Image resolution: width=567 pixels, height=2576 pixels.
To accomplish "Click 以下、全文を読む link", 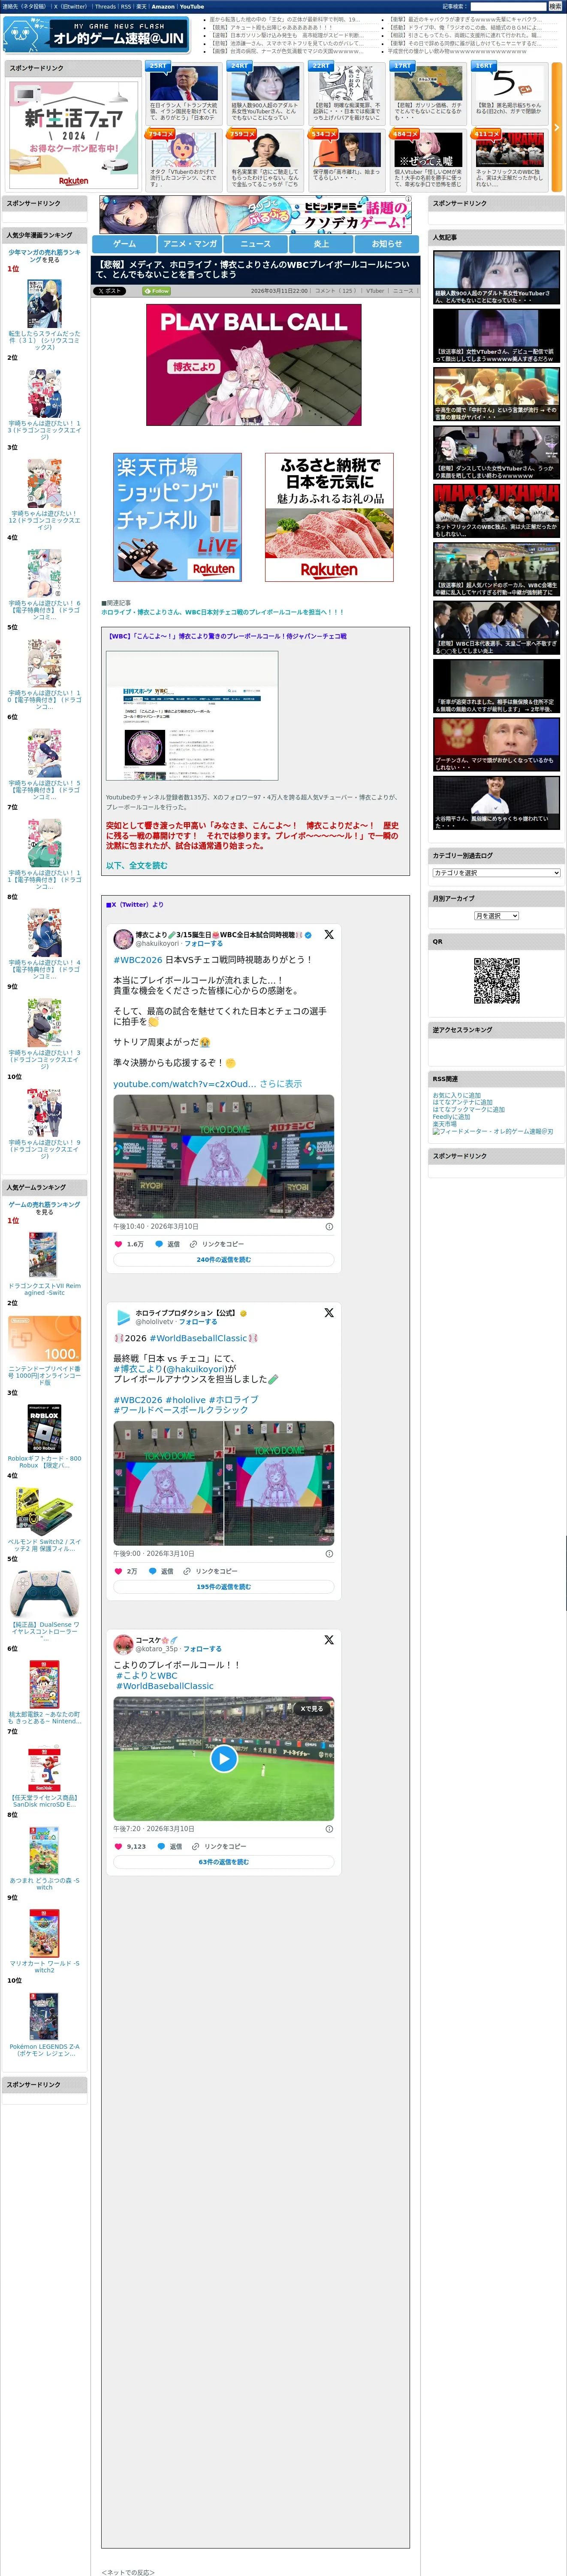I will (x=137, y=866).
